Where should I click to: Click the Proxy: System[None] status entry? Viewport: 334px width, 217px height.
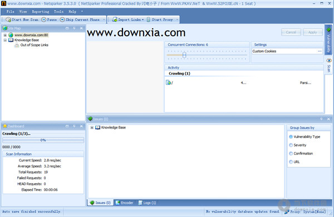[x=305, y=211]
